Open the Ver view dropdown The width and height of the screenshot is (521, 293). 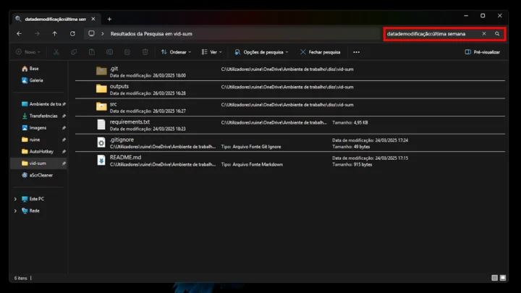coord(211,52)
